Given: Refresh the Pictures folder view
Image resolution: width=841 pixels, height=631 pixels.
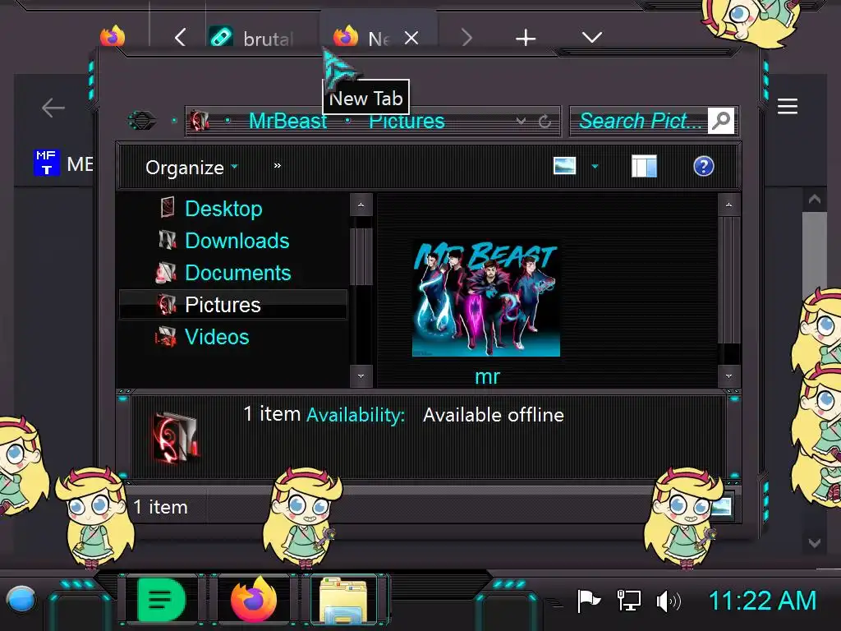Looking at the screenshot, I should pyautogui.click(x=545, y=122).
